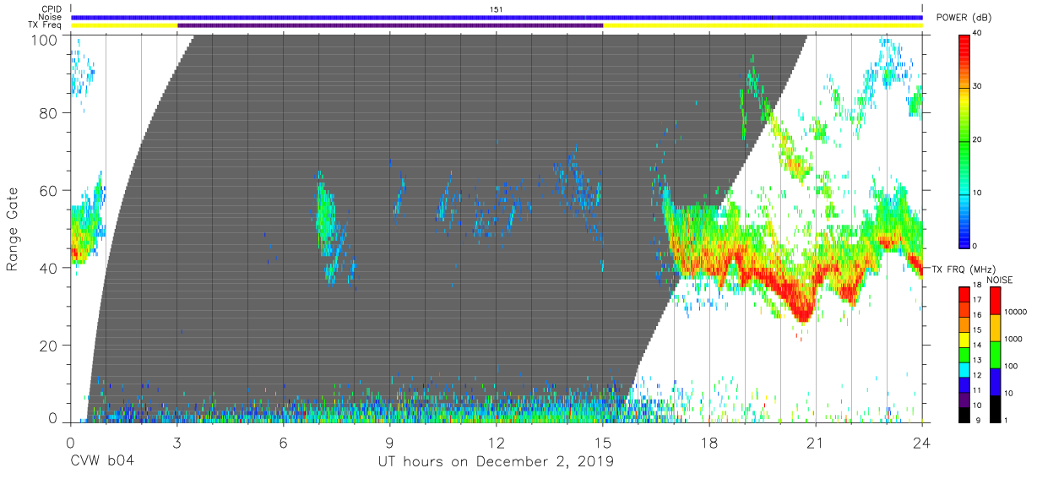
Task: Click the blue Noise bar
Action: 497,17
